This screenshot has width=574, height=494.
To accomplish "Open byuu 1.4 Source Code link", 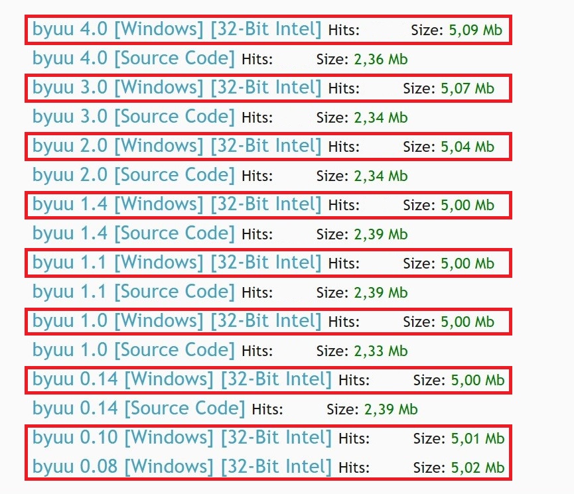I will pyautogui.click(x=133, y=233).
